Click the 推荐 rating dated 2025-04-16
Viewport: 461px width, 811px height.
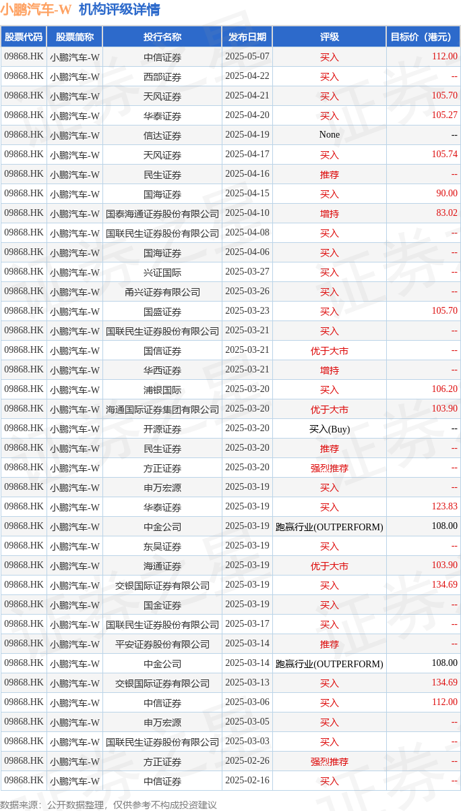coord(329,175)
